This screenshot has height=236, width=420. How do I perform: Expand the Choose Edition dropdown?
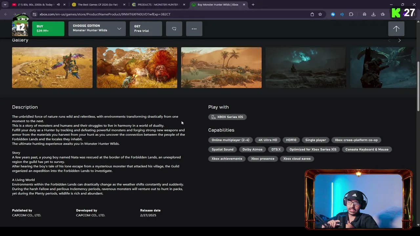(x=97, y=29)
